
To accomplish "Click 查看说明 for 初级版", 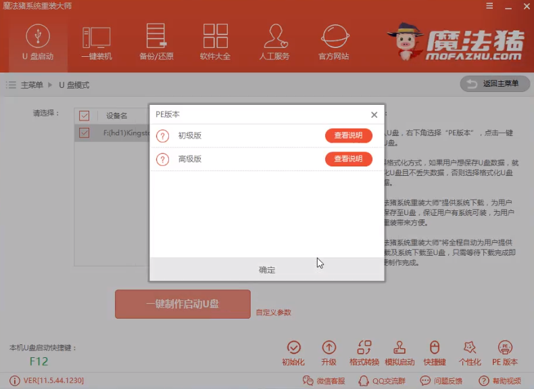I will pyautogui.click(x=348, y=135).
